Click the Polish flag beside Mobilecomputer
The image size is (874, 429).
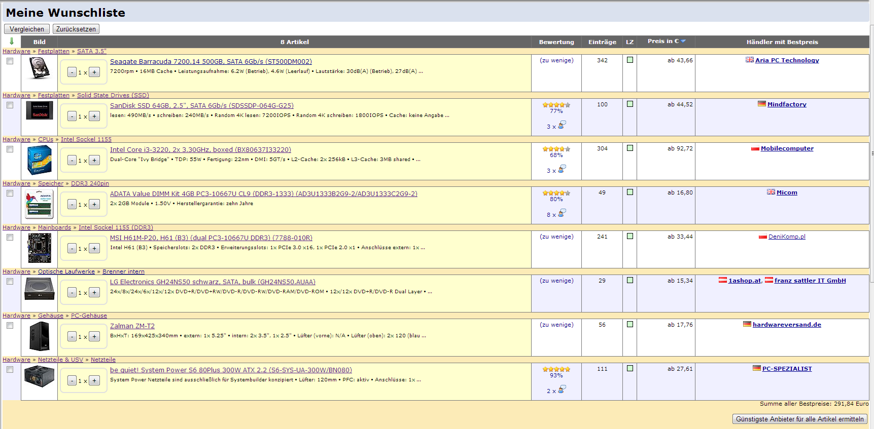point(755,148)
